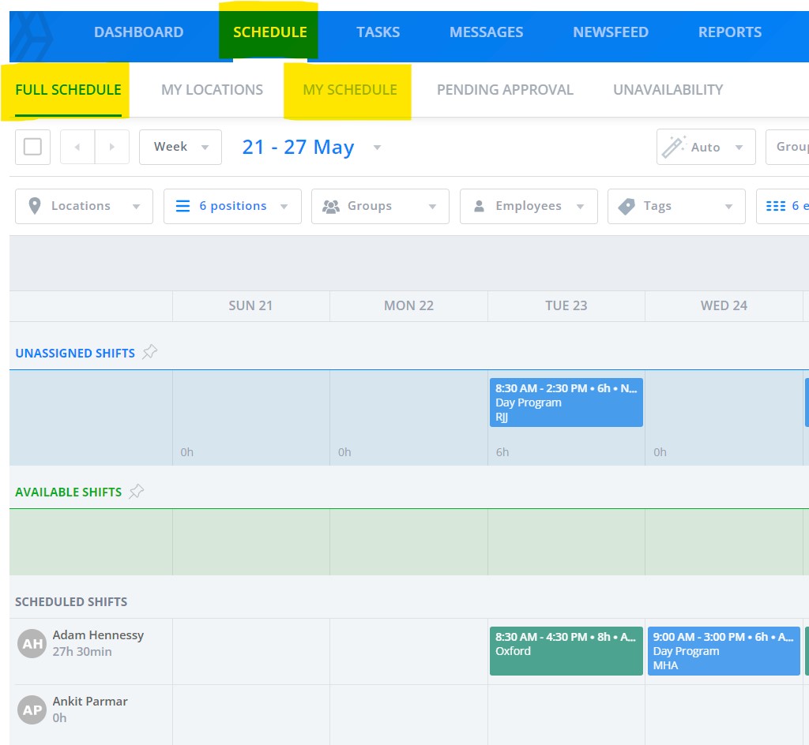Open the Messages tab
This screenshot has width=809, height=745.
tap(486, 32)
